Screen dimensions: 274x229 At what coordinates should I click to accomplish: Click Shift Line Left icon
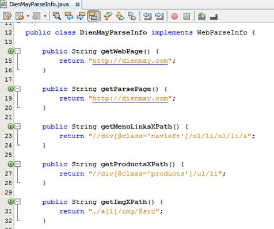147,16
